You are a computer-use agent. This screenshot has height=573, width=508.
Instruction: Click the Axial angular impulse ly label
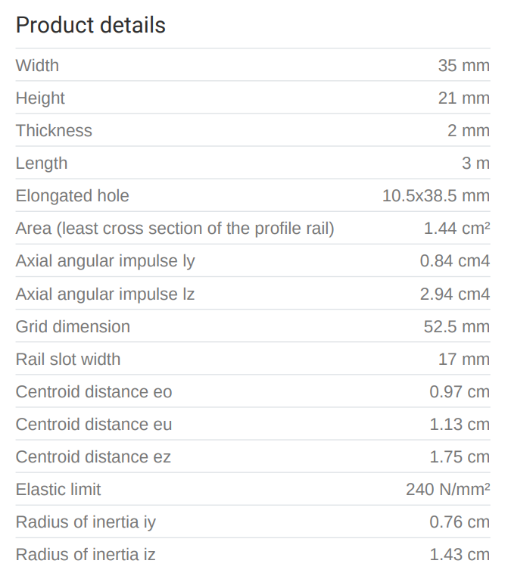coord(105,260)
